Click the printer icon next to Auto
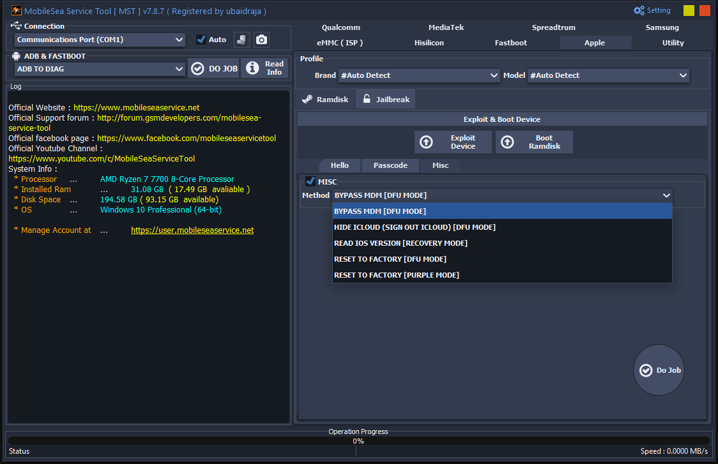This screenshot has height=464, width=718. pos(243,39)
